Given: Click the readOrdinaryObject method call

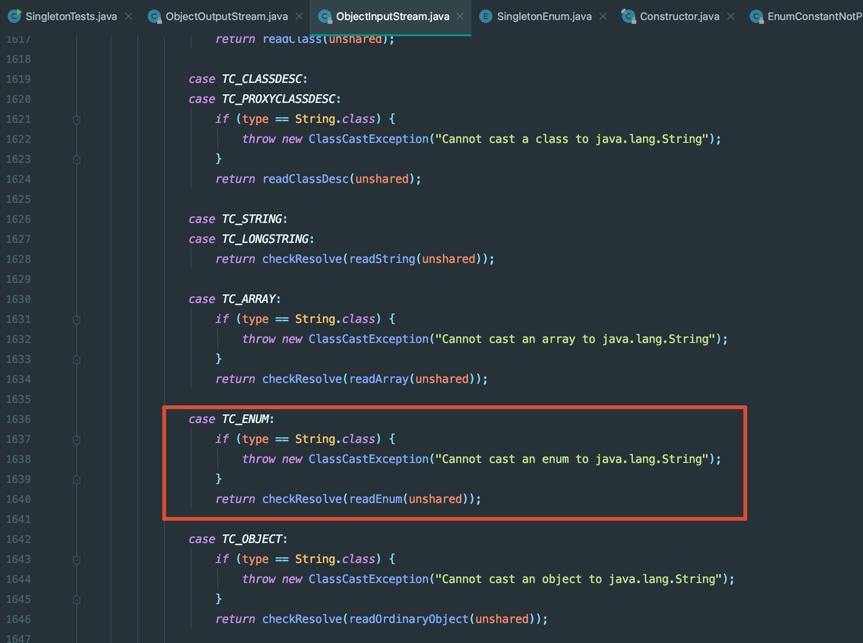Looking at the screenshot, I should pyautogui.click(x=409, y=619).
